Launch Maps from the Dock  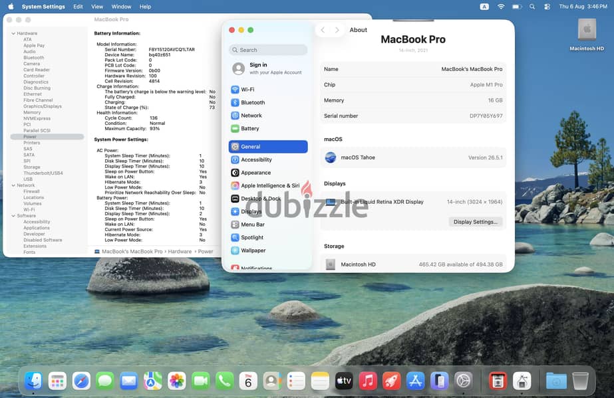click(x=153, y=381)
